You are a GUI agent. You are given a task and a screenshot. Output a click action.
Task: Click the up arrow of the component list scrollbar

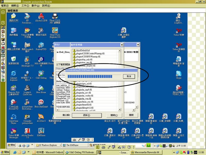point(119,51)
